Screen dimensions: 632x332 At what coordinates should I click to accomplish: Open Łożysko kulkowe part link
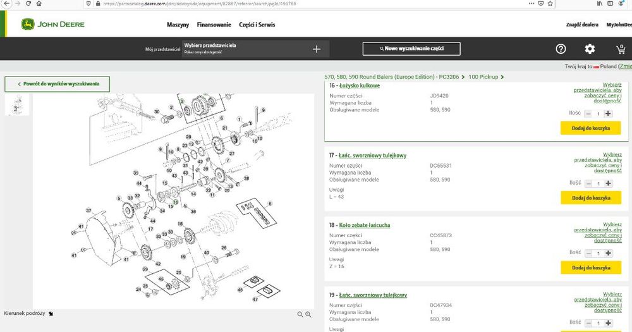pyautogui.click(x=360, y=85)
